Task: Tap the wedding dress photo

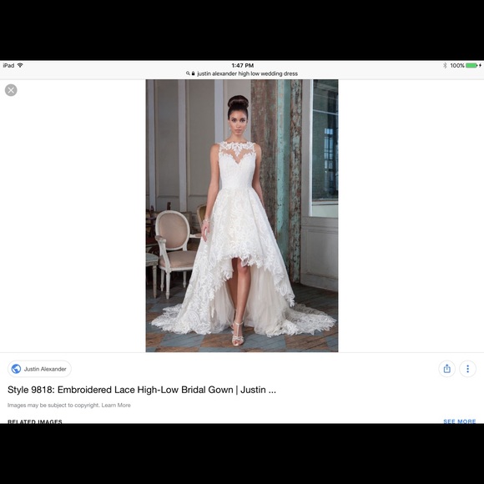Action: point(242,216)
